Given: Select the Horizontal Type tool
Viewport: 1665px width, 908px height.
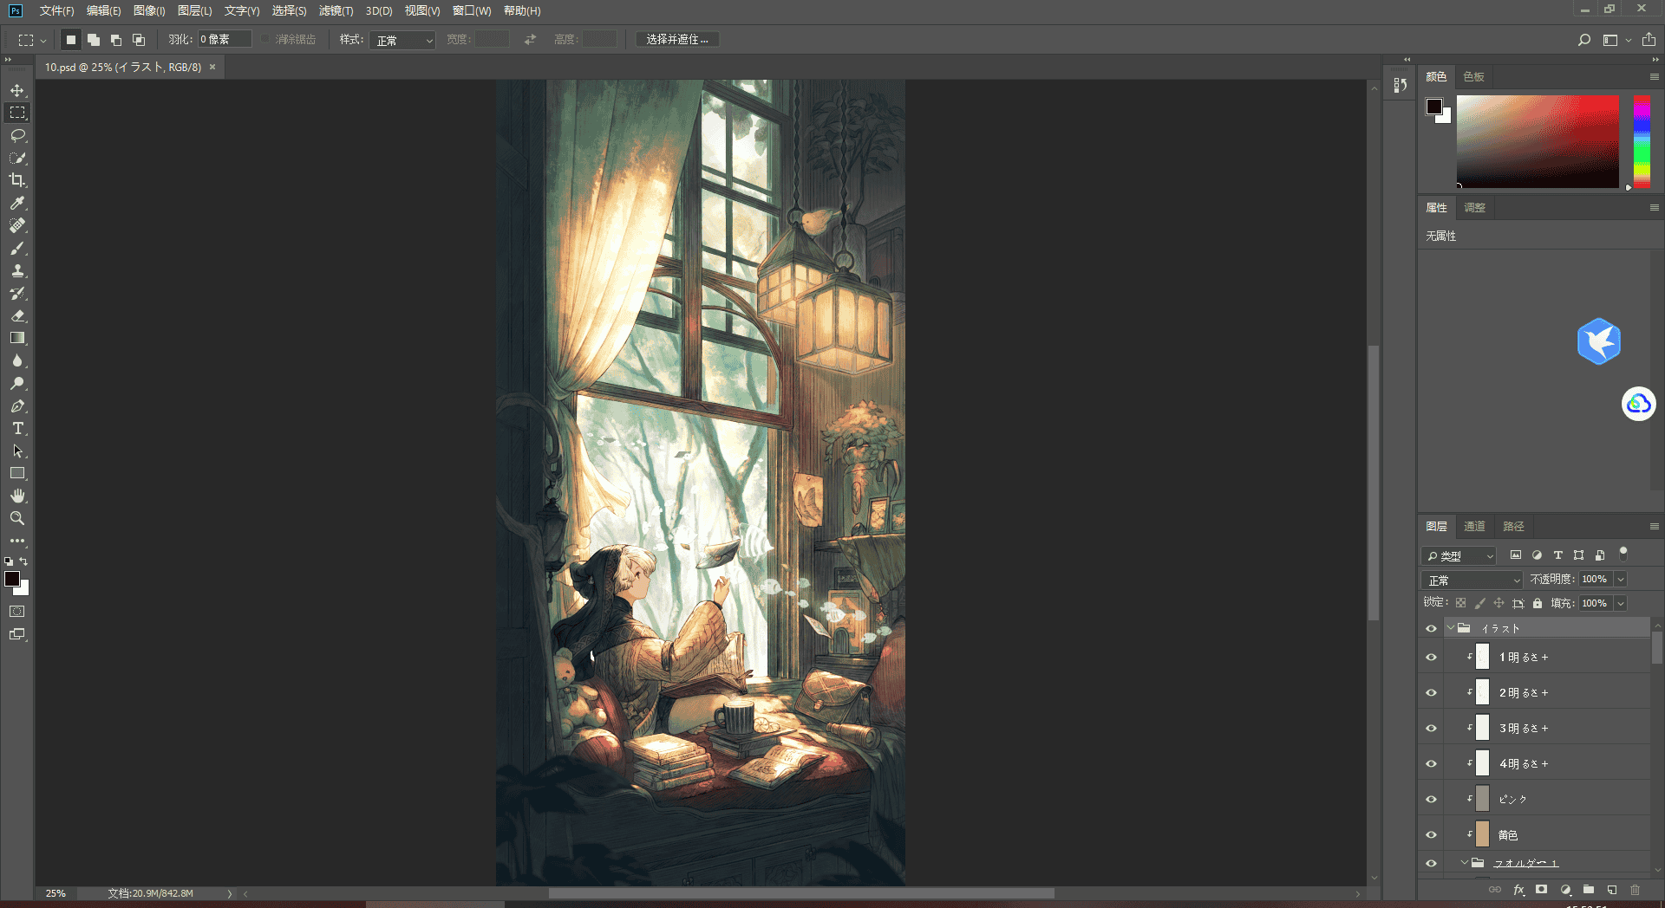Looking at the screenshot, I should [x=17, y=428].
